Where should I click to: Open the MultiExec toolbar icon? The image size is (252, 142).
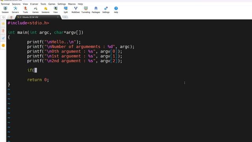point(76,9)
